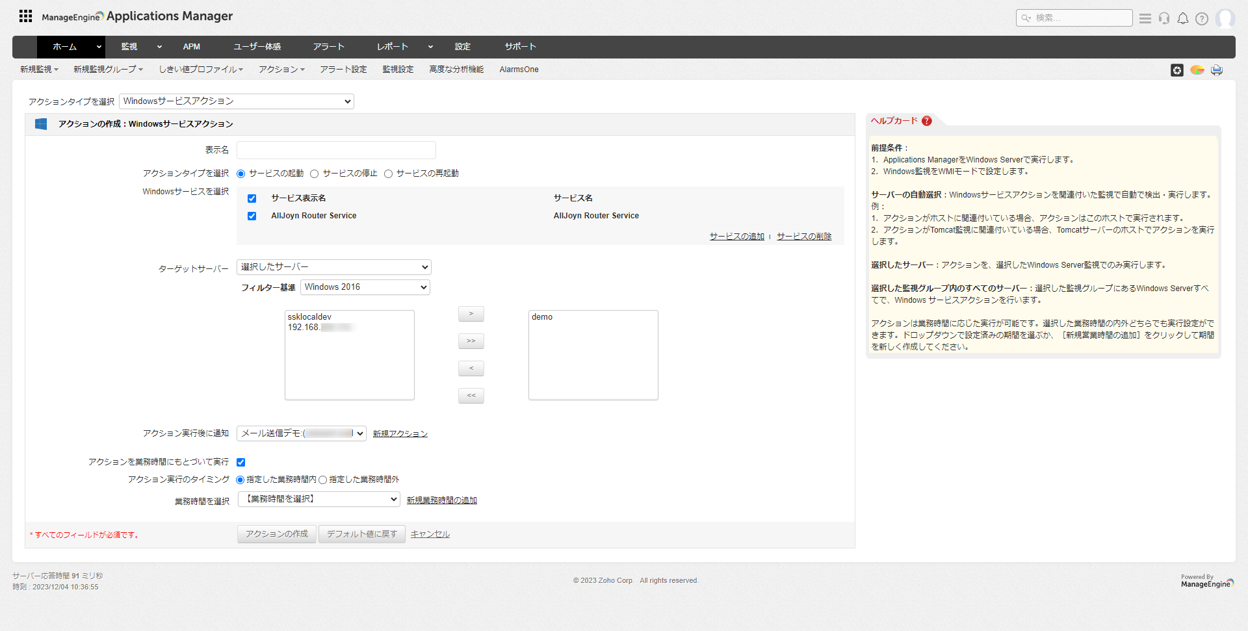Viewport: 1248px width, 631px height.
Task: Click the circled question mark help icon
Action: pyautogui.click(x=1202, y=18)
